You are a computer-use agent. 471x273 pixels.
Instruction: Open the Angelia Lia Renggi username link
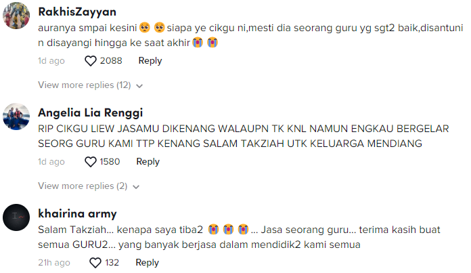click(x=91, y=112)
